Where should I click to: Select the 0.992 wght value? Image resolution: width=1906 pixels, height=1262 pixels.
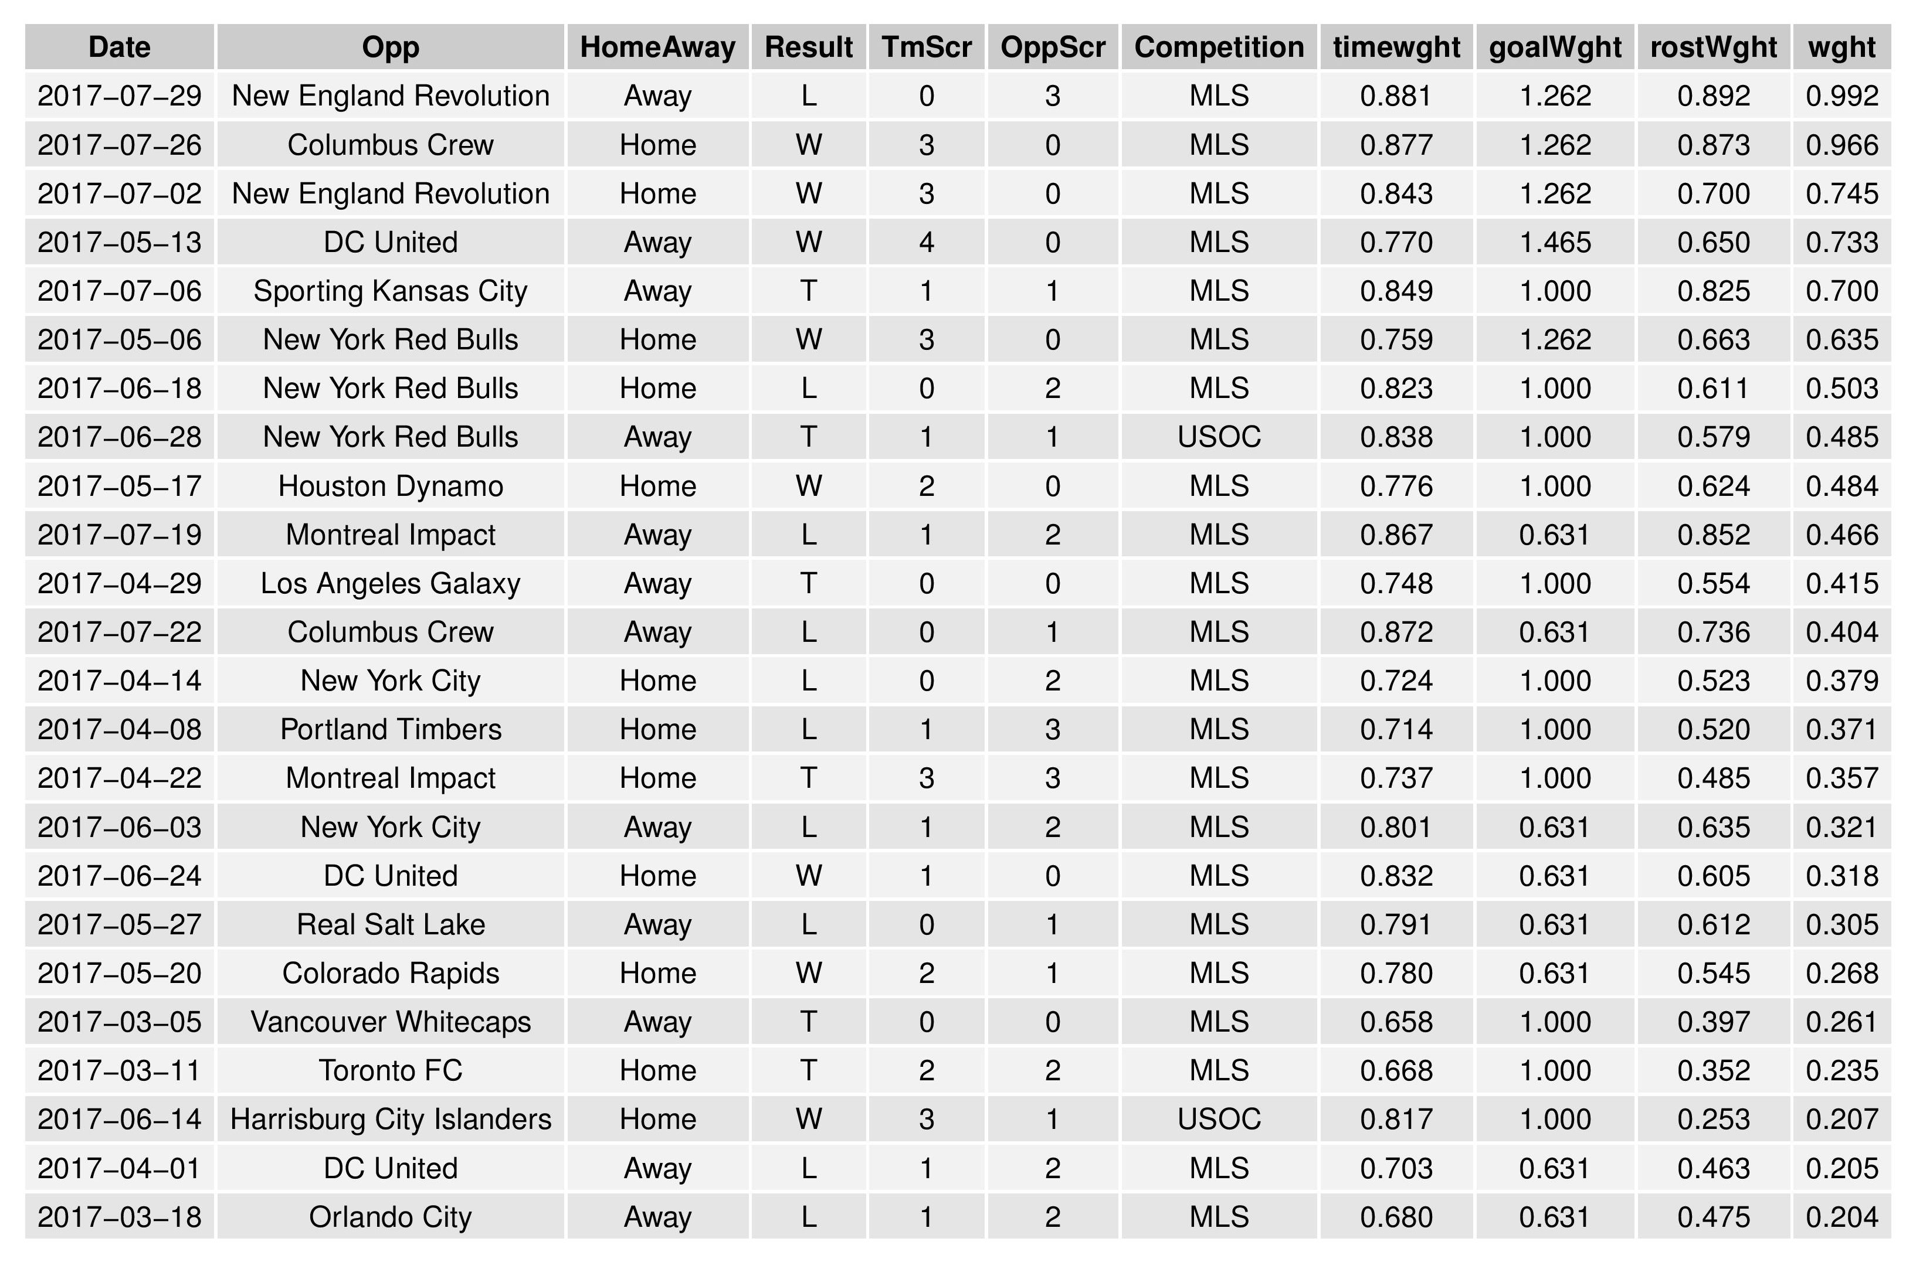(1841, 96)
